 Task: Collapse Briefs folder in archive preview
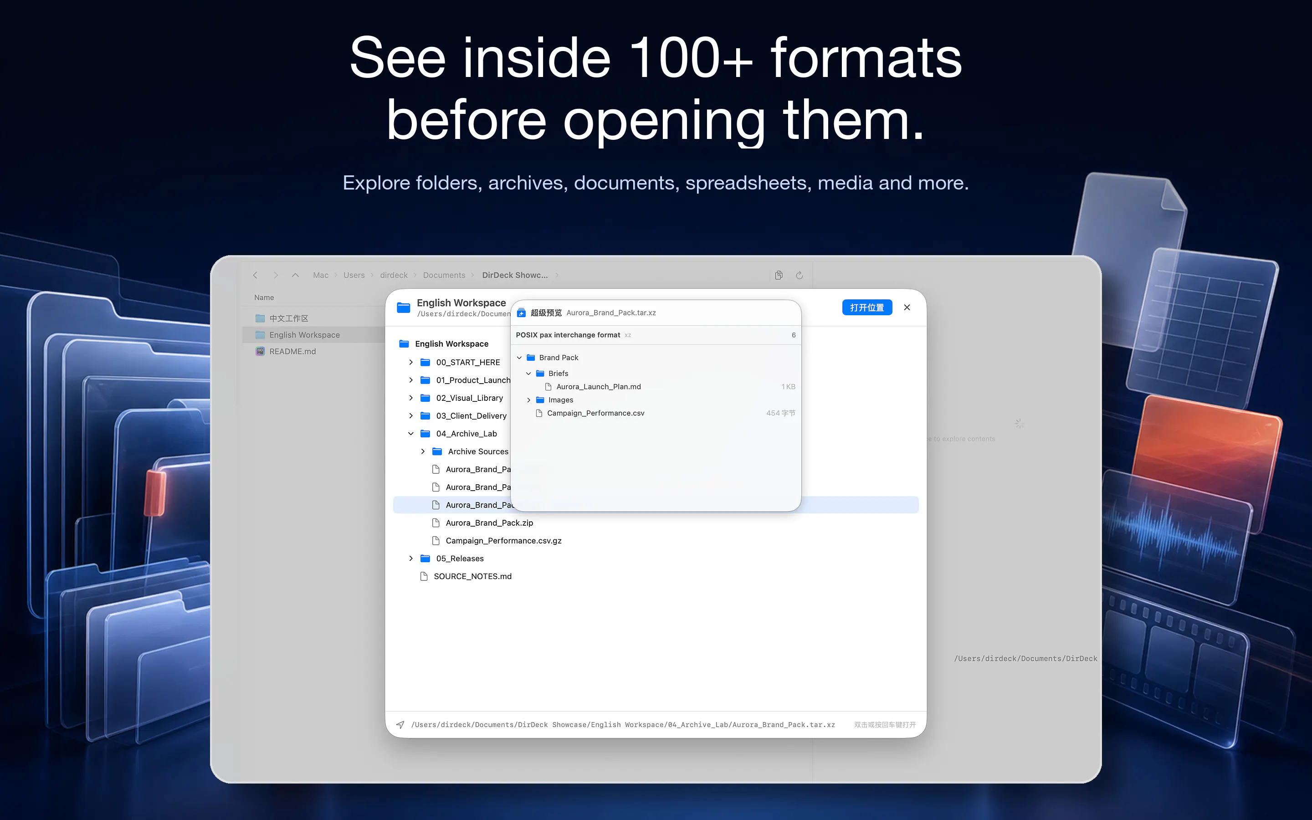click(528, 374)
